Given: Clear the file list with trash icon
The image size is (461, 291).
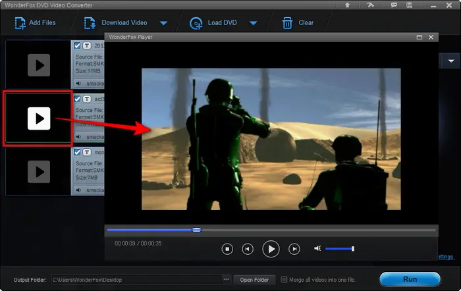Looking at the screenshot, I should (298, 23).
